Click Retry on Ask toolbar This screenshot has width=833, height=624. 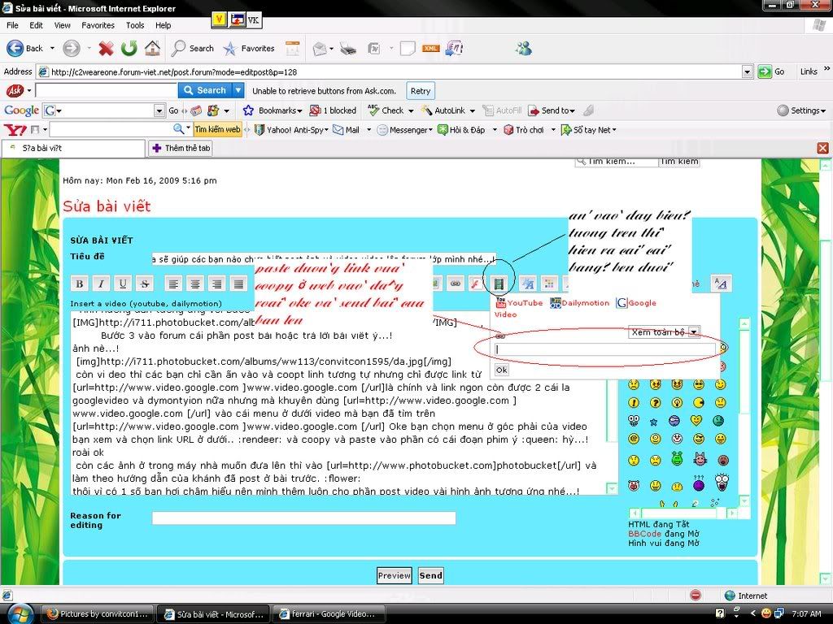coord(421,91)
